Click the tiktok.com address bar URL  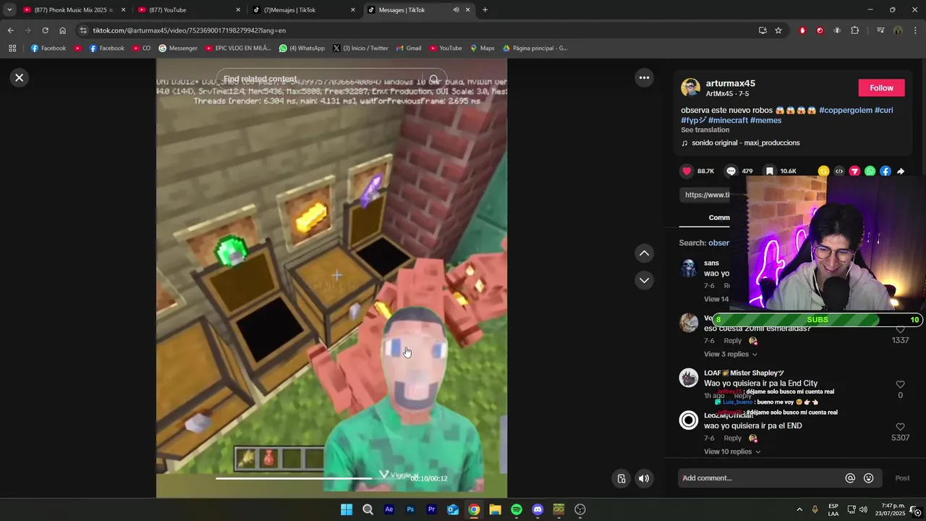190,30
